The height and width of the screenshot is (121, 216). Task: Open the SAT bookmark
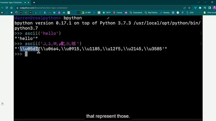tap(107, 12)
